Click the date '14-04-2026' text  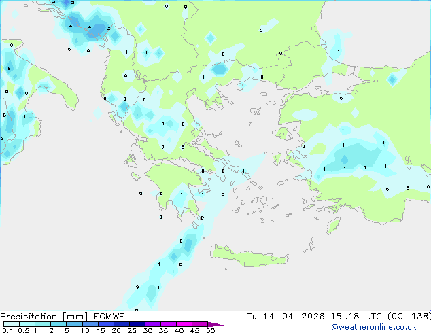tap(294, 317)
